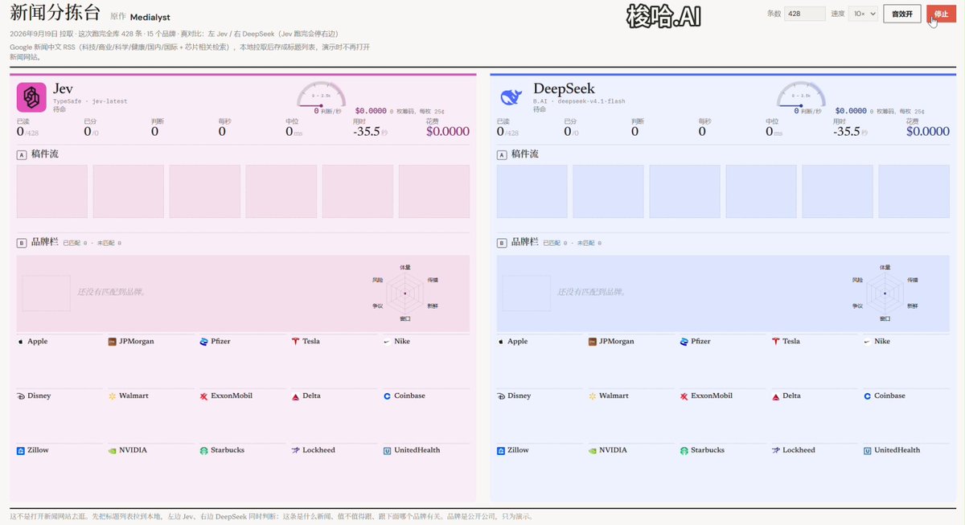Click Nike icon in the Jev brand list
The height and width of the screenshot is (525, 965).
pyautogui.click(x=388, y=342)
